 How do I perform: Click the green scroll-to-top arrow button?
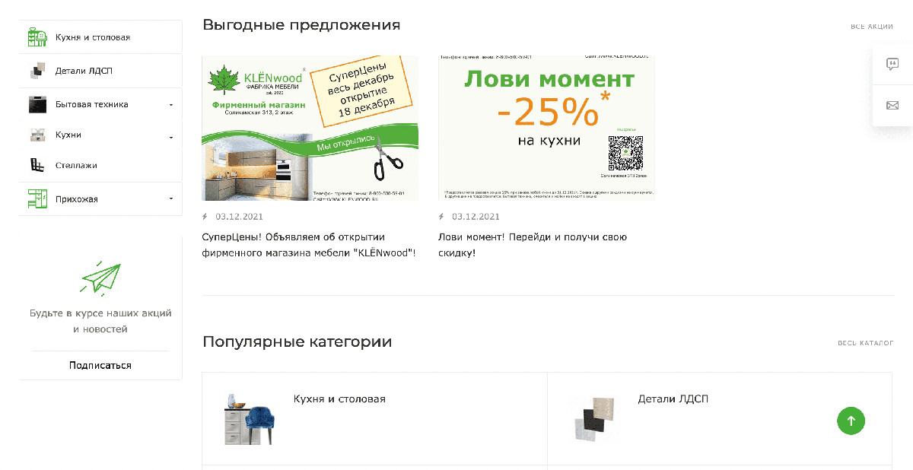(x=851, y=421)
